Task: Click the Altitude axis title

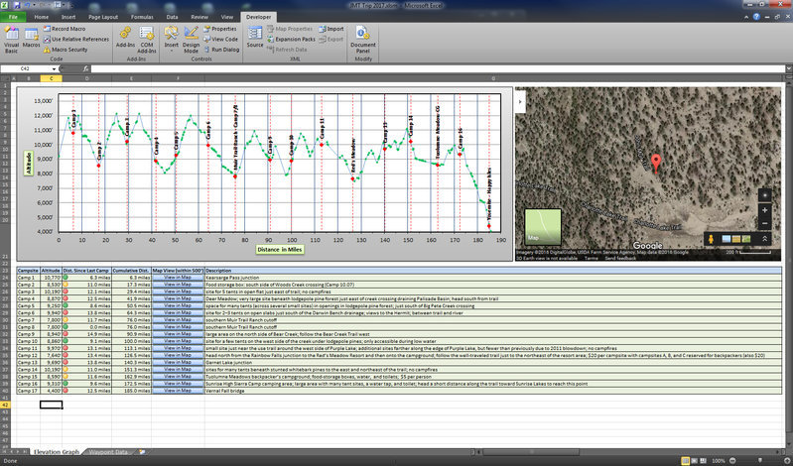Action: [29, 164]
